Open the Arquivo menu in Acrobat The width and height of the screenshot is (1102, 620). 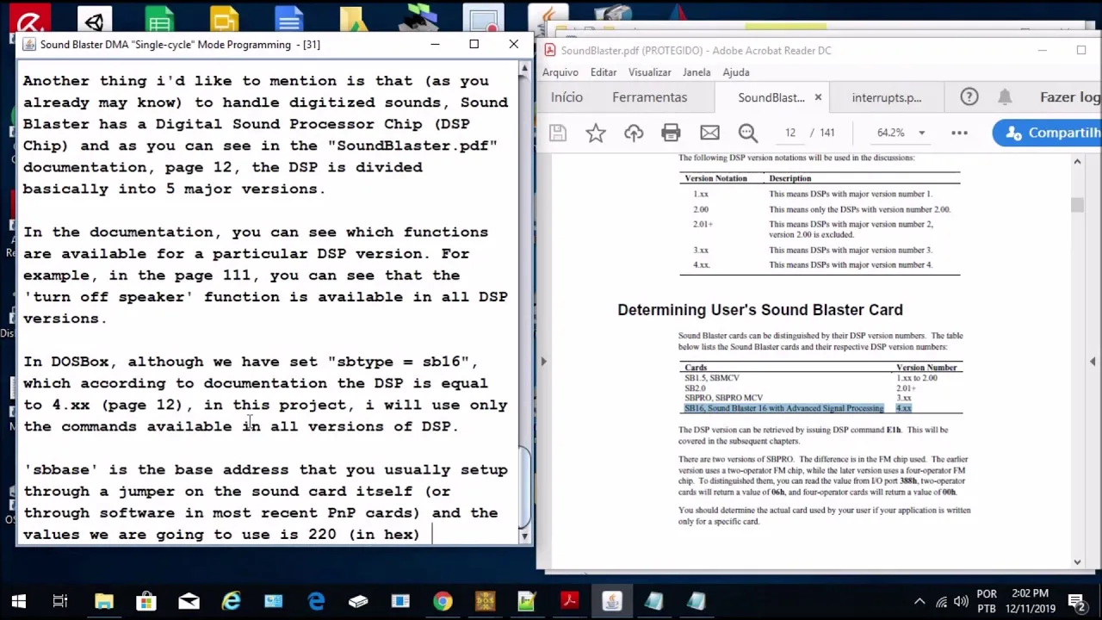point(560,72)
